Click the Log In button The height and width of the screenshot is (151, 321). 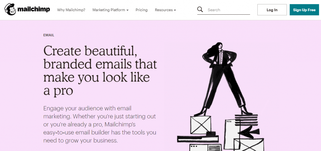click(x=272, y=10)
